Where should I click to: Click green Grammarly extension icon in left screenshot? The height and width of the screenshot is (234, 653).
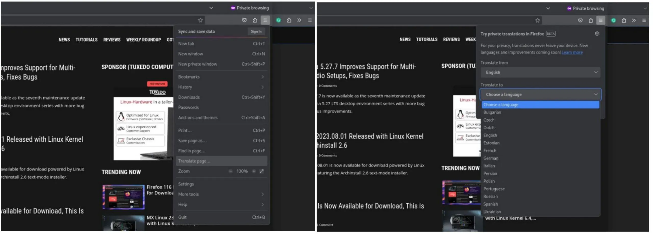[x=278, y=20]
